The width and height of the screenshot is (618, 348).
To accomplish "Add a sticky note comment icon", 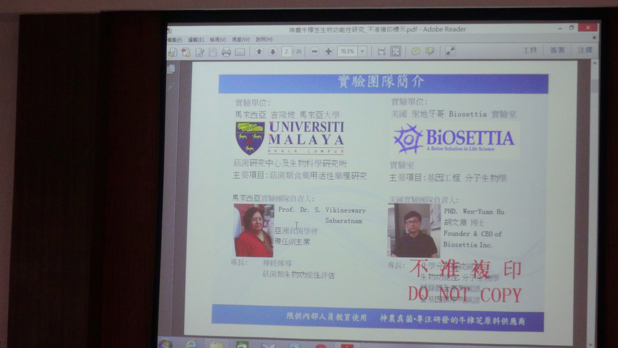I will pos(415,52).
